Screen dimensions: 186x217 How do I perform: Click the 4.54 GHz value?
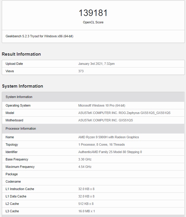[x=85, y=167]
